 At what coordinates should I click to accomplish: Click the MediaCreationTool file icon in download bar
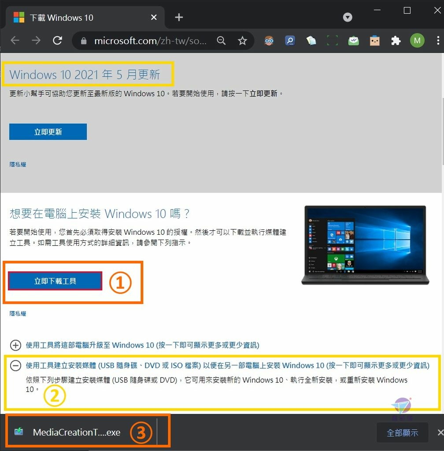[x=19, y=432]
